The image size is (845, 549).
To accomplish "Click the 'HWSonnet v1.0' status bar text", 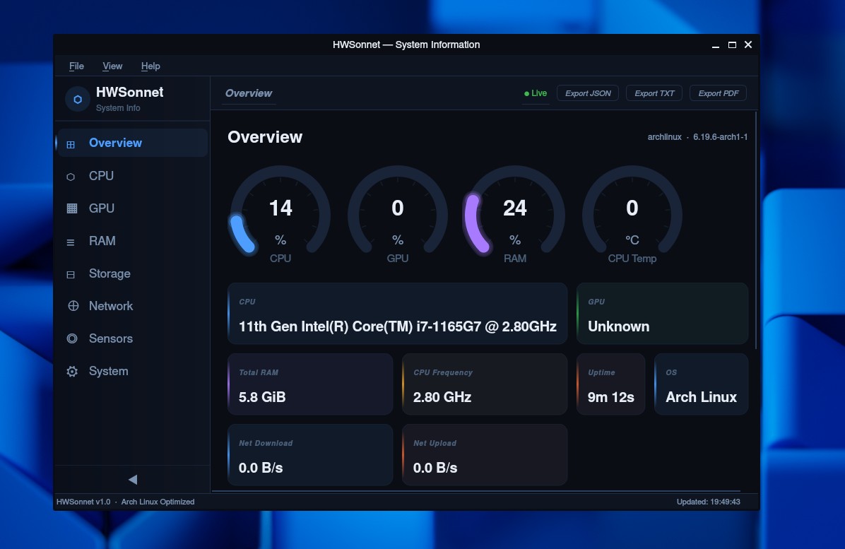I will tap(83, 502).
